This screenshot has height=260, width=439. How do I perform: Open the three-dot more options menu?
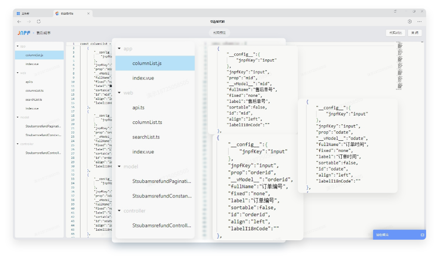pos(419,22)
